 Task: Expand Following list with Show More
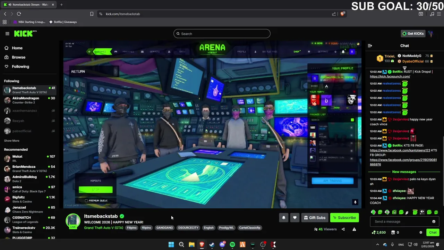(x=11, y=141)
